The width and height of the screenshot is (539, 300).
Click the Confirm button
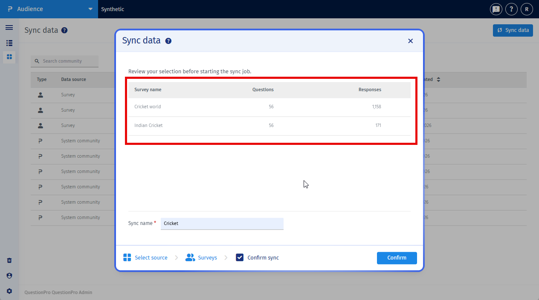pos(397,258)
